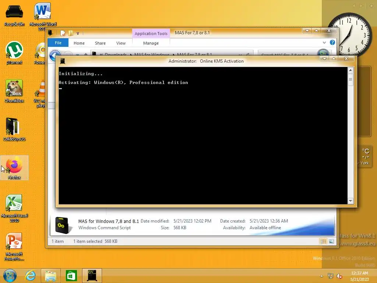Screen dimensions: 377x283
Task: Switch Explorer to details view icon
Action: coord(323,241)
